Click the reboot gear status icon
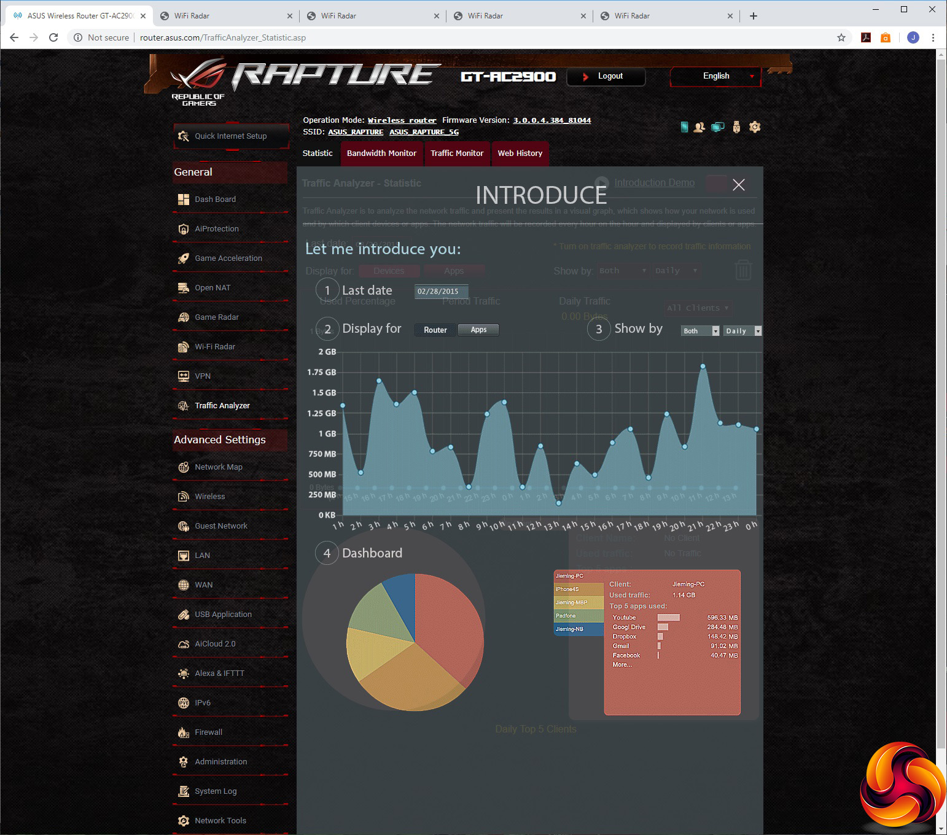 click(x=755, y=127)
